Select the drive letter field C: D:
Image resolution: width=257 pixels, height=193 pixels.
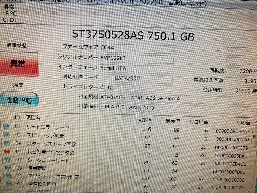pos(136,88)
